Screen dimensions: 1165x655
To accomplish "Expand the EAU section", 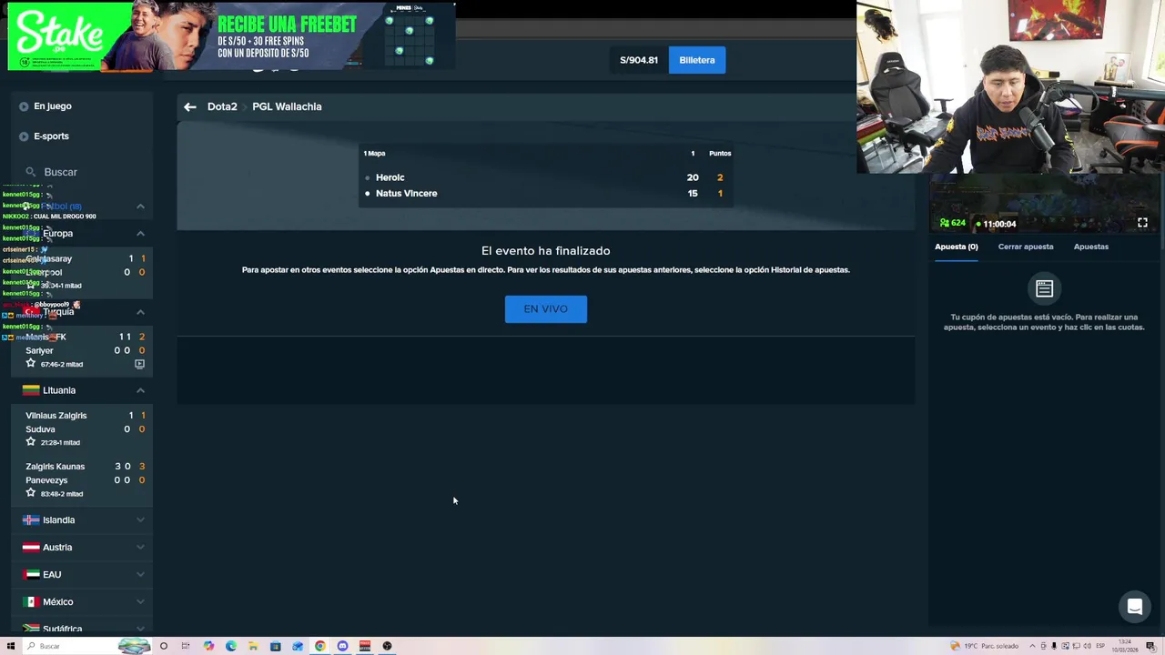I will point(140,575).
